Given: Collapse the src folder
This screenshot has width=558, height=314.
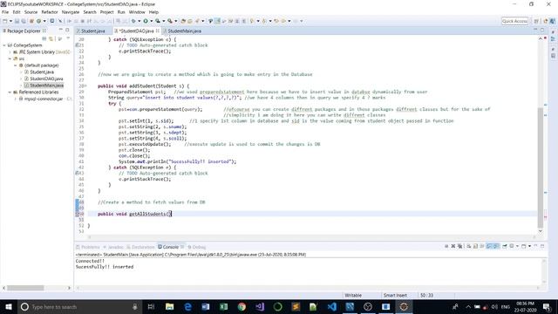Looking at the screenshot, I should point(10,58).
